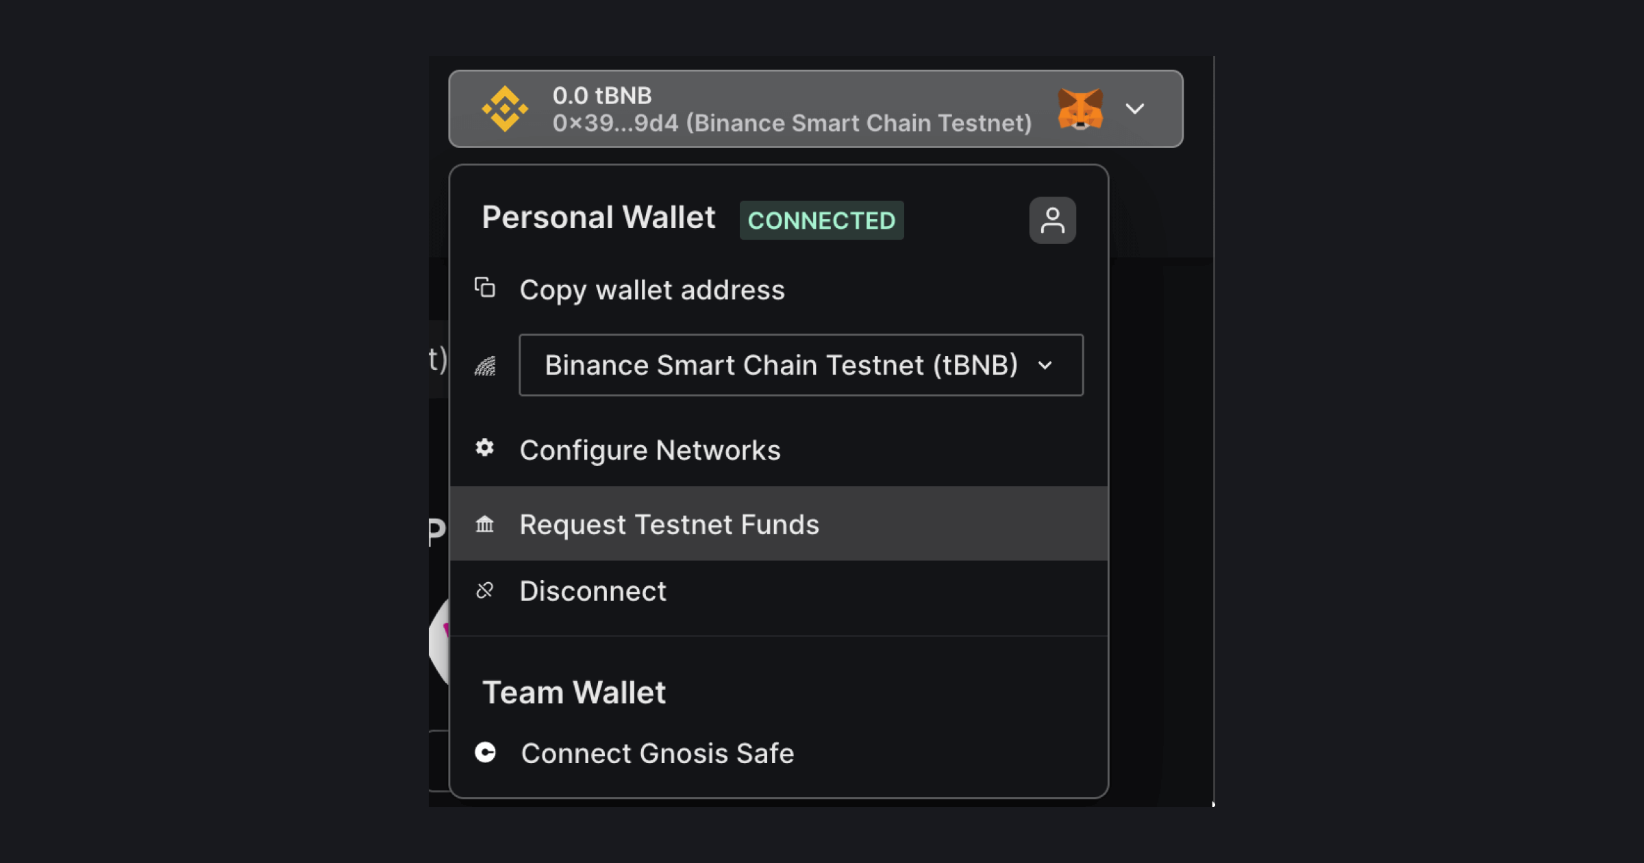Image resolution: width=1644 pixels, height=863 pixels.
Task: Click the broken-link icon beside Disconnect
Action: tap(485, 590)
